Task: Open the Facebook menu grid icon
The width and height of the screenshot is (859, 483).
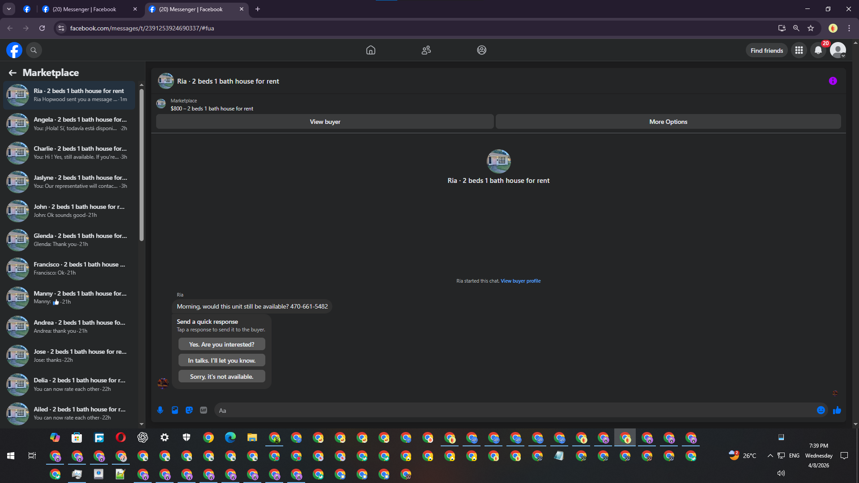Action: point(799,50)
